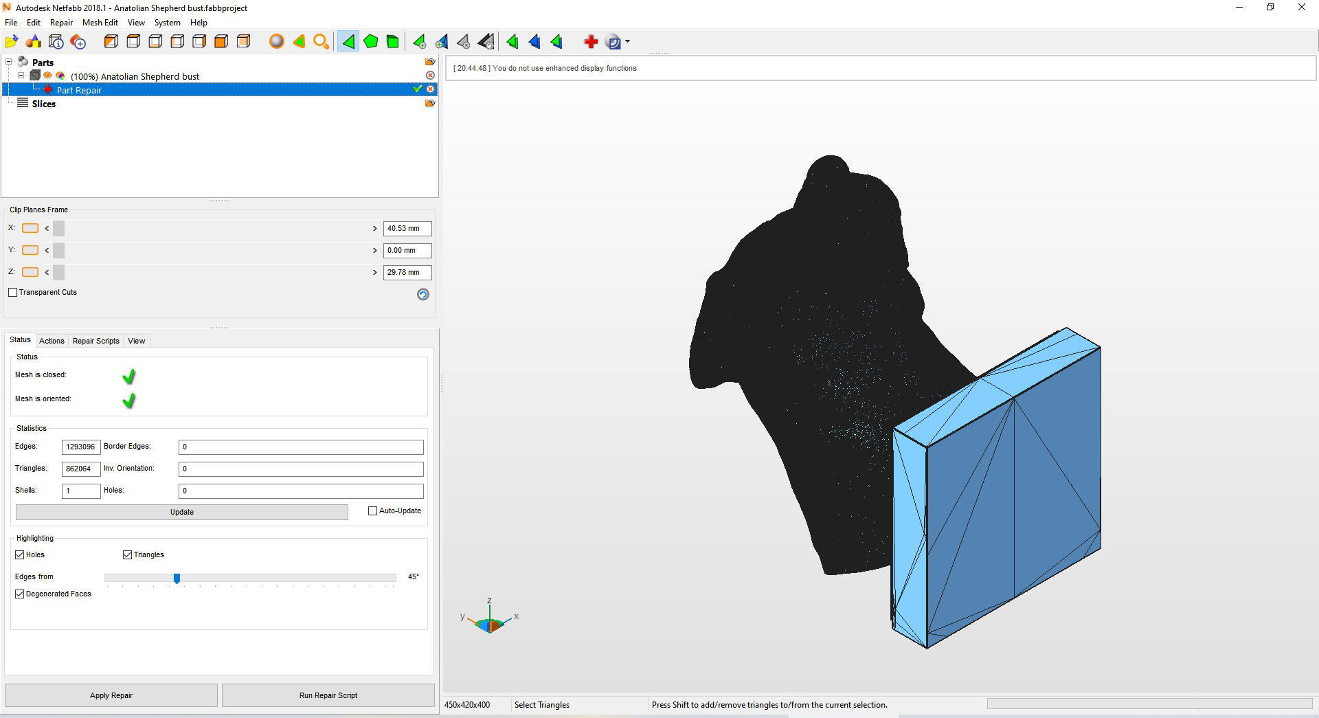The width and height of the screenshot is (1319, 718).
Task: Open the Help menu
Action: click(x=199, y=23)
